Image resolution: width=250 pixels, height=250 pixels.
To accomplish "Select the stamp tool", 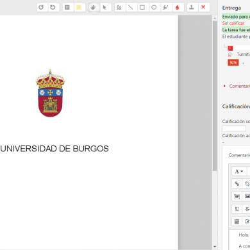I will tap(192, 8).
